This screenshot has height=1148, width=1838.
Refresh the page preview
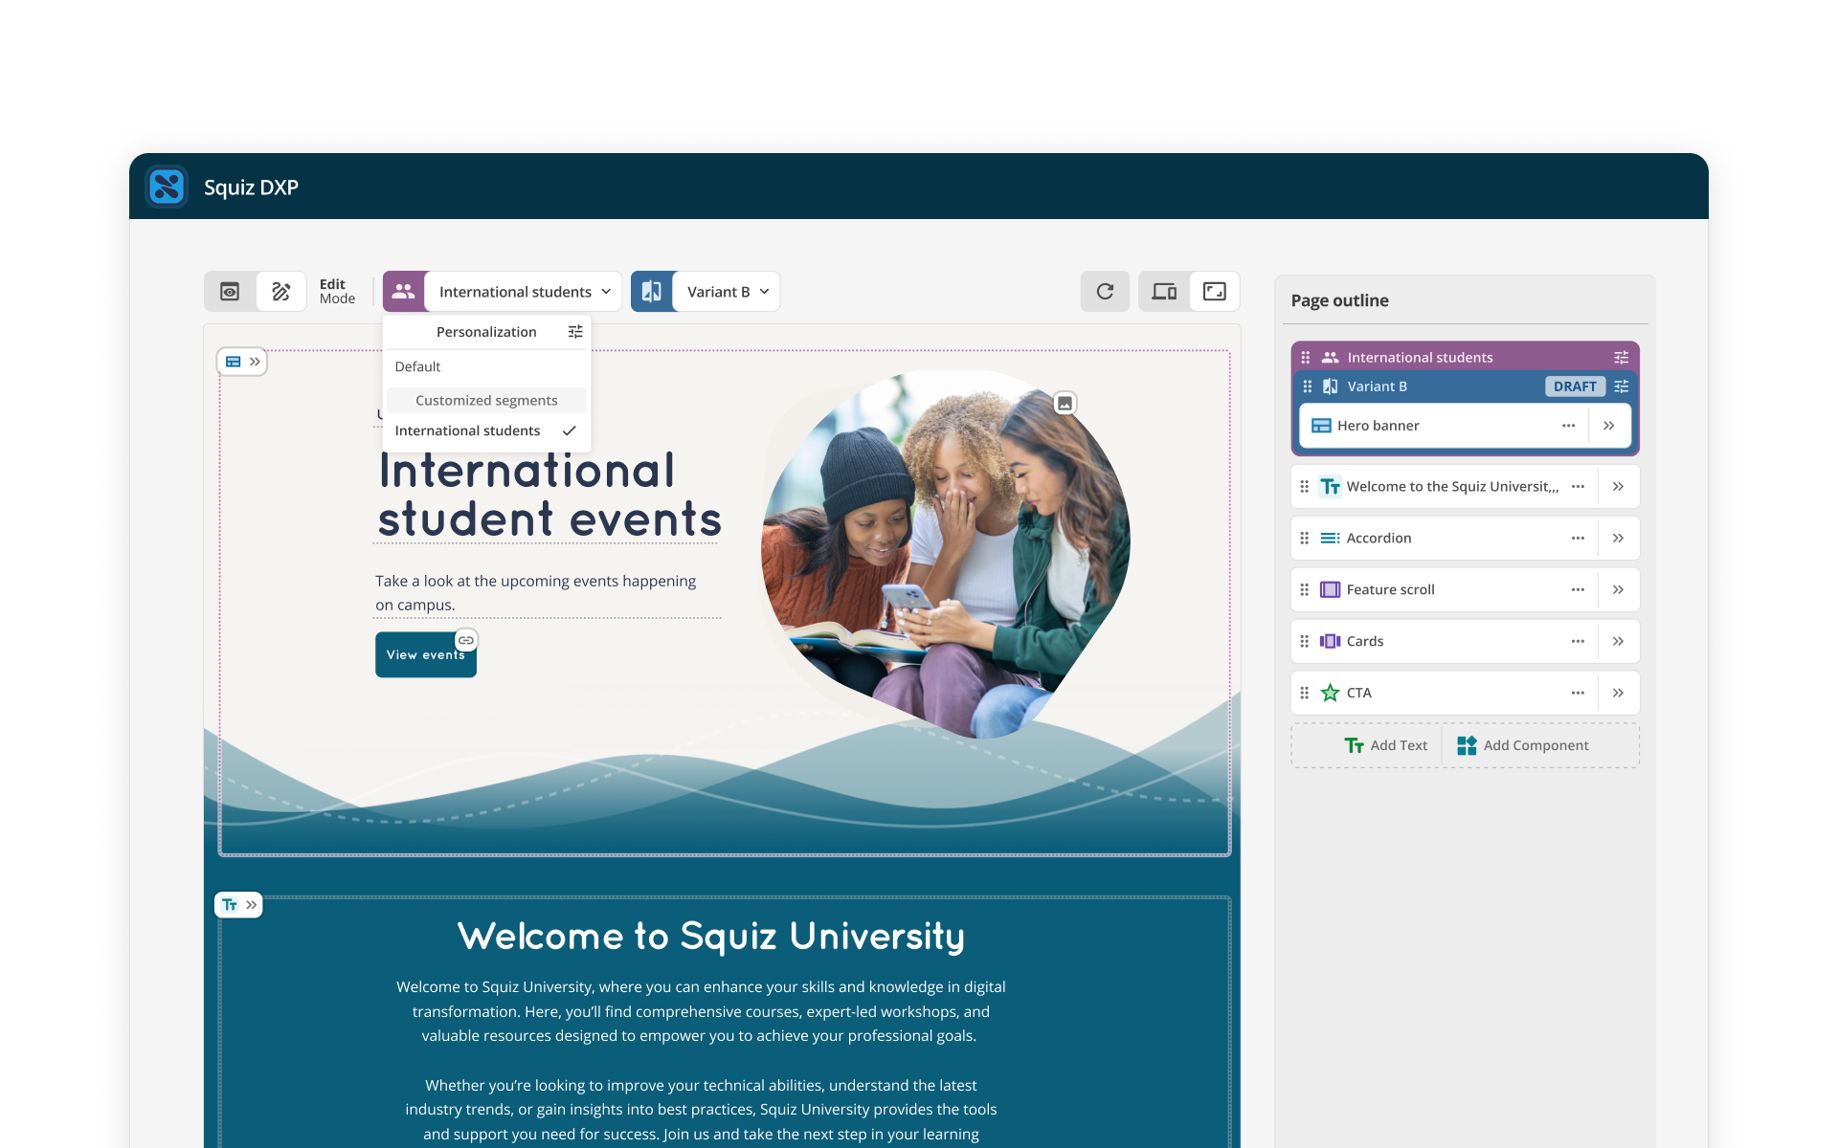click(x=1105, y=292)
